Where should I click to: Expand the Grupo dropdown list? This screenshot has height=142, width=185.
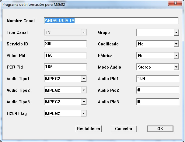point(158,32)
